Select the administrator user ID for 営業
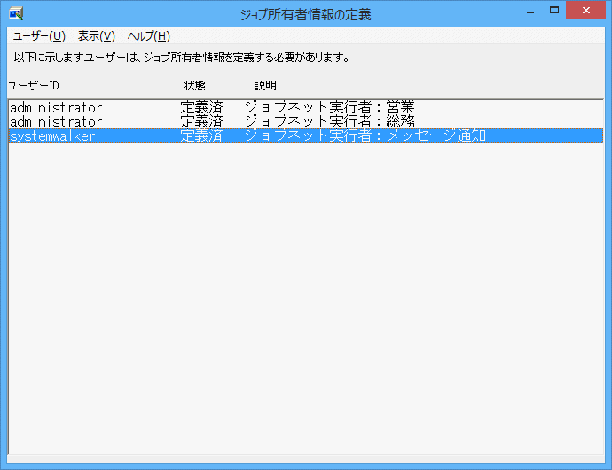 coord(56,108)
